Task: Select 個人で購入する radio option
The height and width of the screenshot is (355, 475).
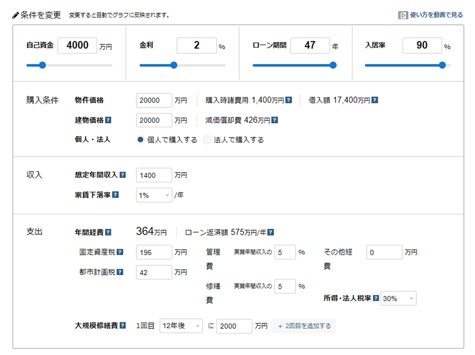Action: click(x=141, y=140)
